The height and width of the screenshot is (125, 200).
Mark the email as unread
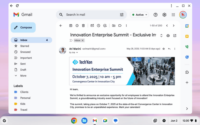92,26
